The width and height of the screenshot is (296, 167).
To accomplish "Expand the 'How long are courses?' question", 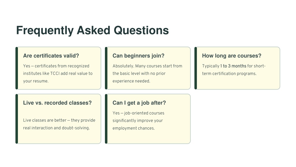I will tap(232, 56).
